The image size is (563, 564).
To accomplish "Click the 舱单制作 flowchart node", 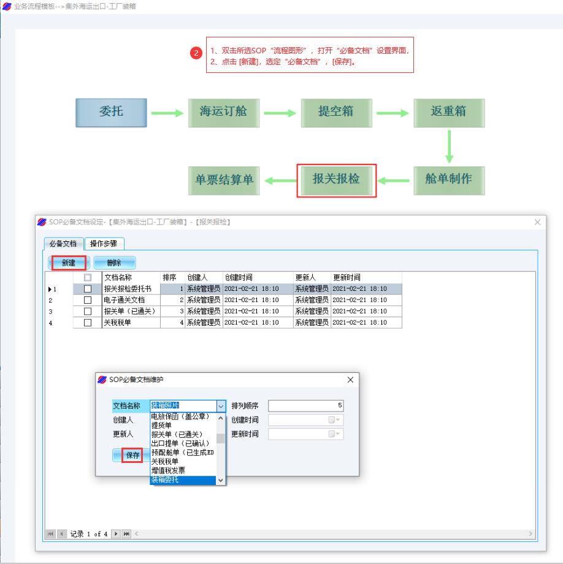I will (x=448, y=180).
